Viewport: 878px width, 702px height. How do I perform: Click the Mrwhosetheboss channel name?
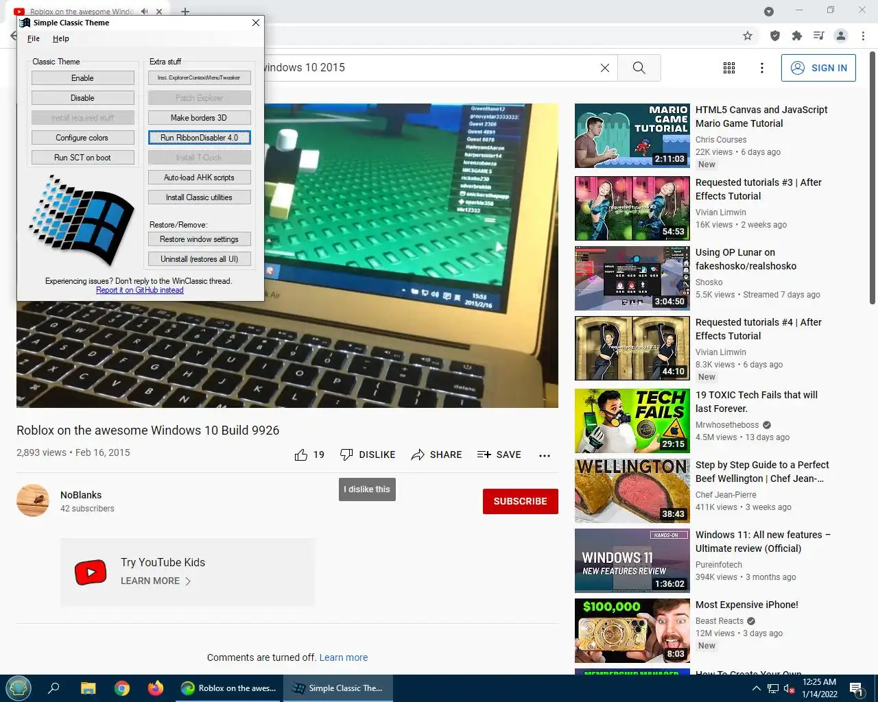coord(727,425)
